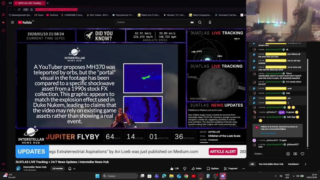Go forward to the next page
The image size is (320, 180).
tap(14, 9)
